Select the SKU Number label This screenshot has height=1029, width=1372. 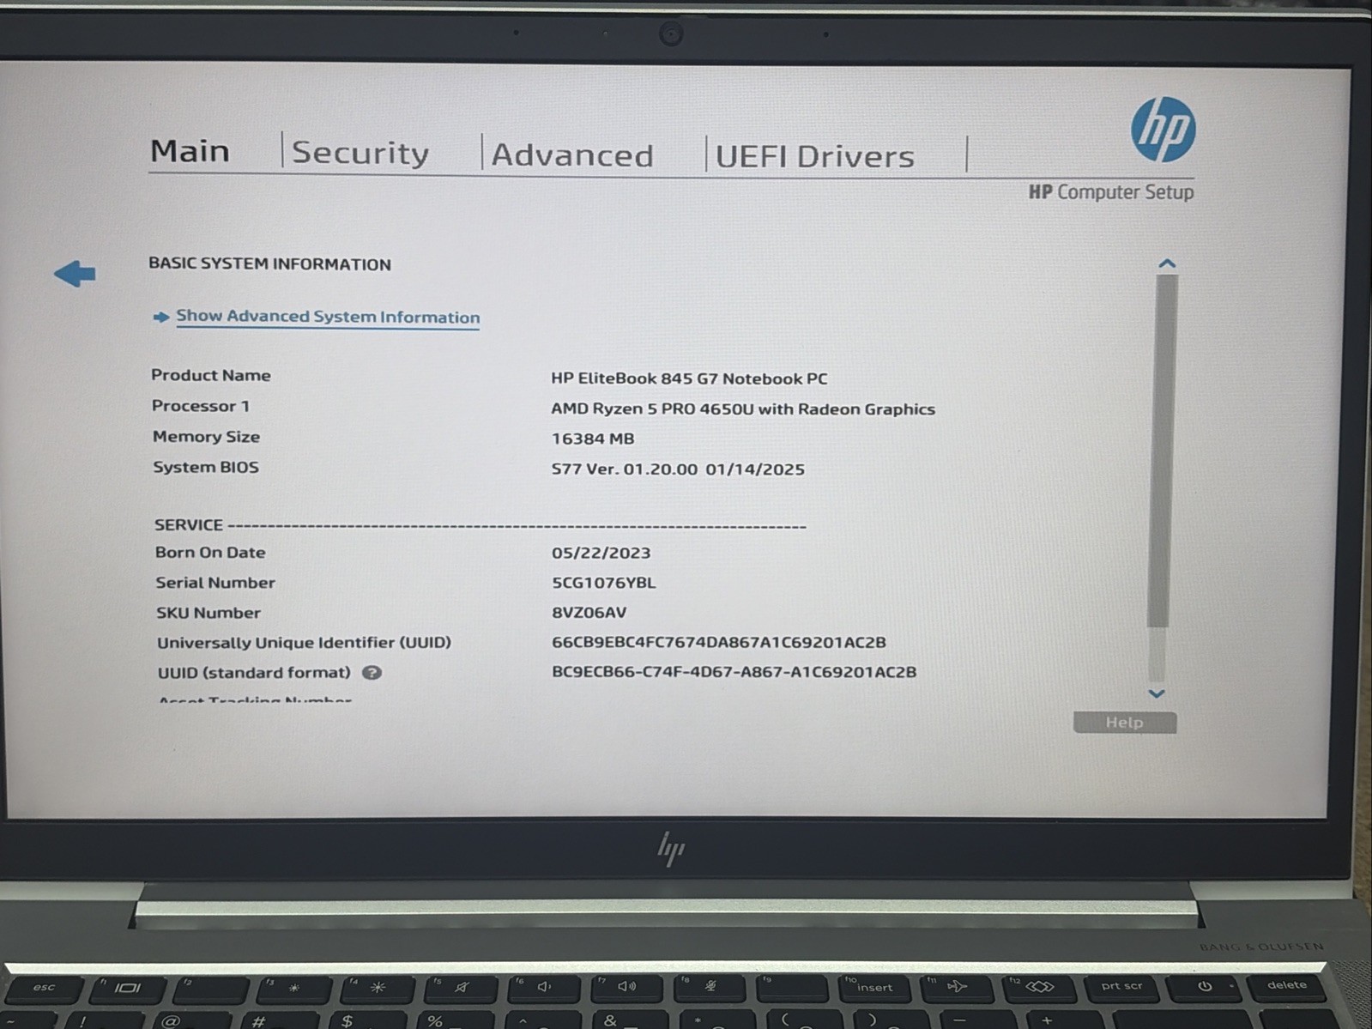click(x=209, y=613)
